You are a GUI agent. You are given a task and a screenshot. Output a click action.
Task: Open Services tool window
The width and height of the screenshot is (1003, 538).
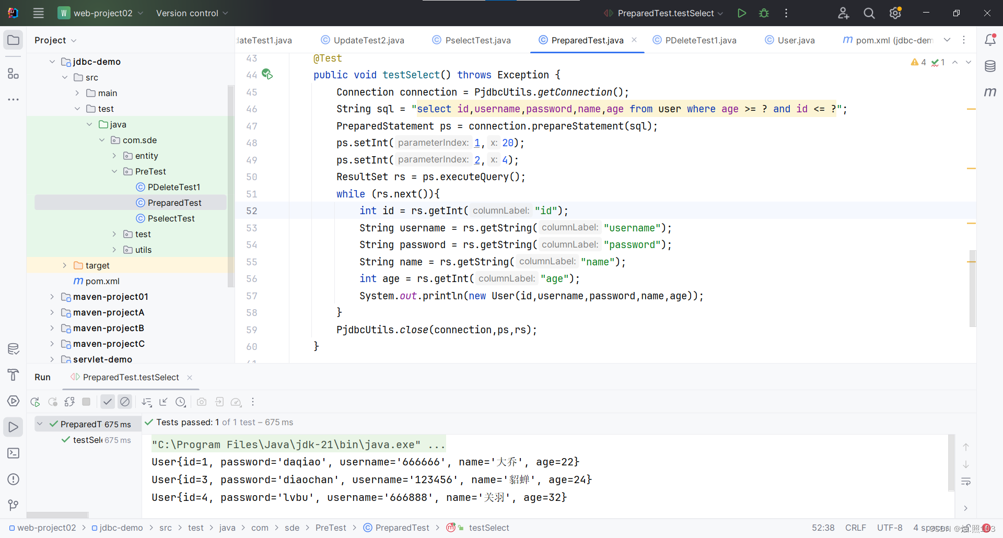tap(13, 401)
